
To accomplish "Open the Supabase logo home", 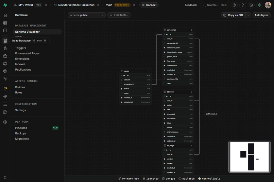I will pos(5,5).
